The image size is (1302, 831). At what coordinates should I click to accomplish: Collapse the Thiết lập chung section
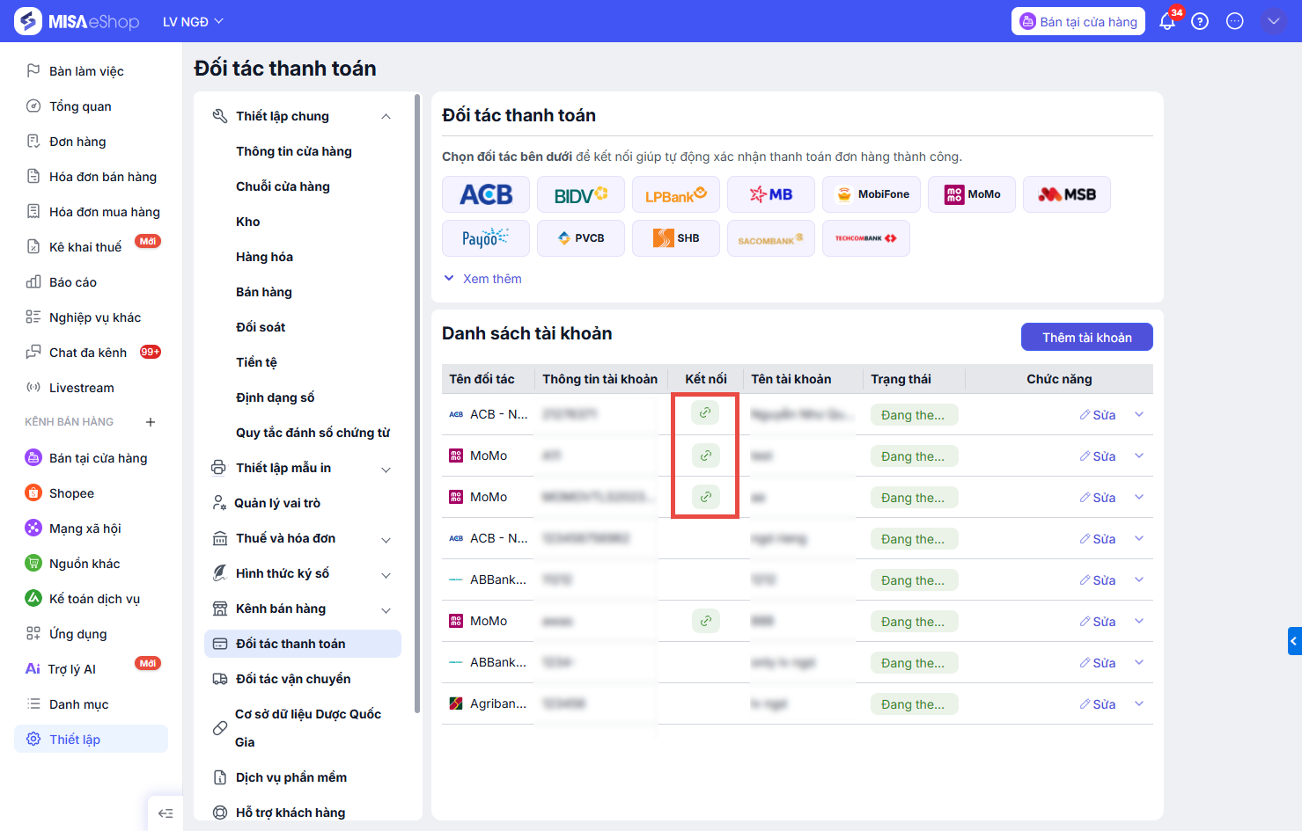(386, 117)
